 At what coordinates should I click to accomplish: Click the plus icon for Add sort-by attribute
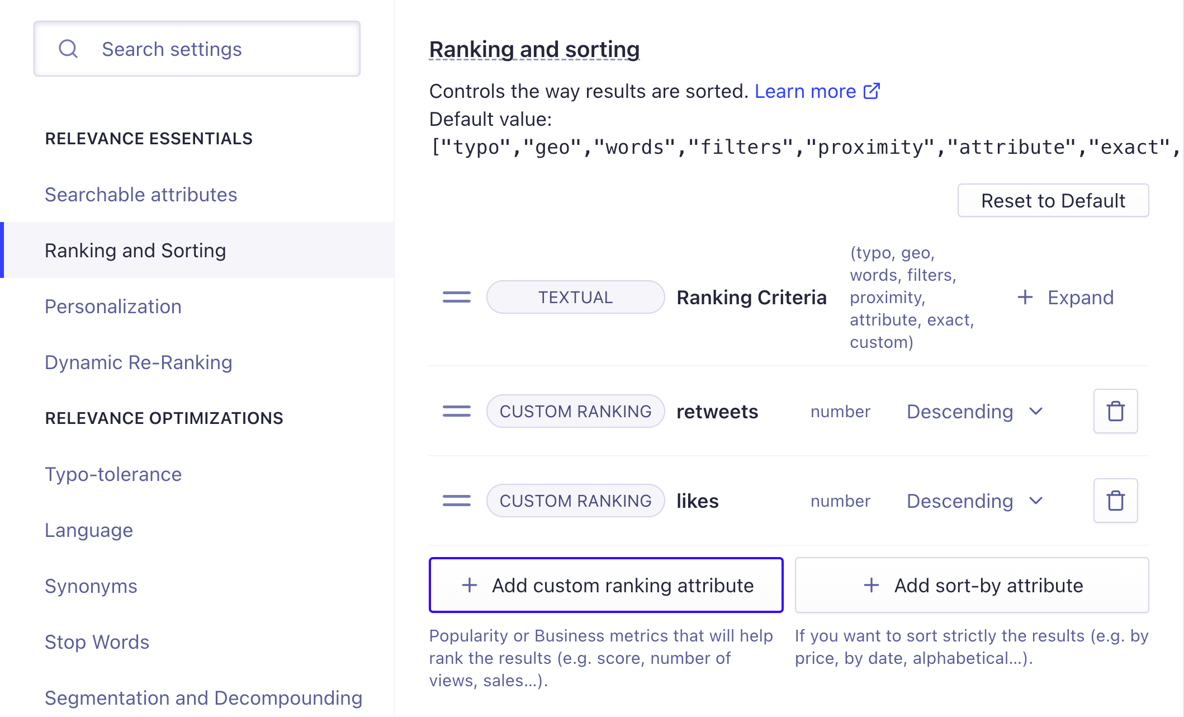870,585
